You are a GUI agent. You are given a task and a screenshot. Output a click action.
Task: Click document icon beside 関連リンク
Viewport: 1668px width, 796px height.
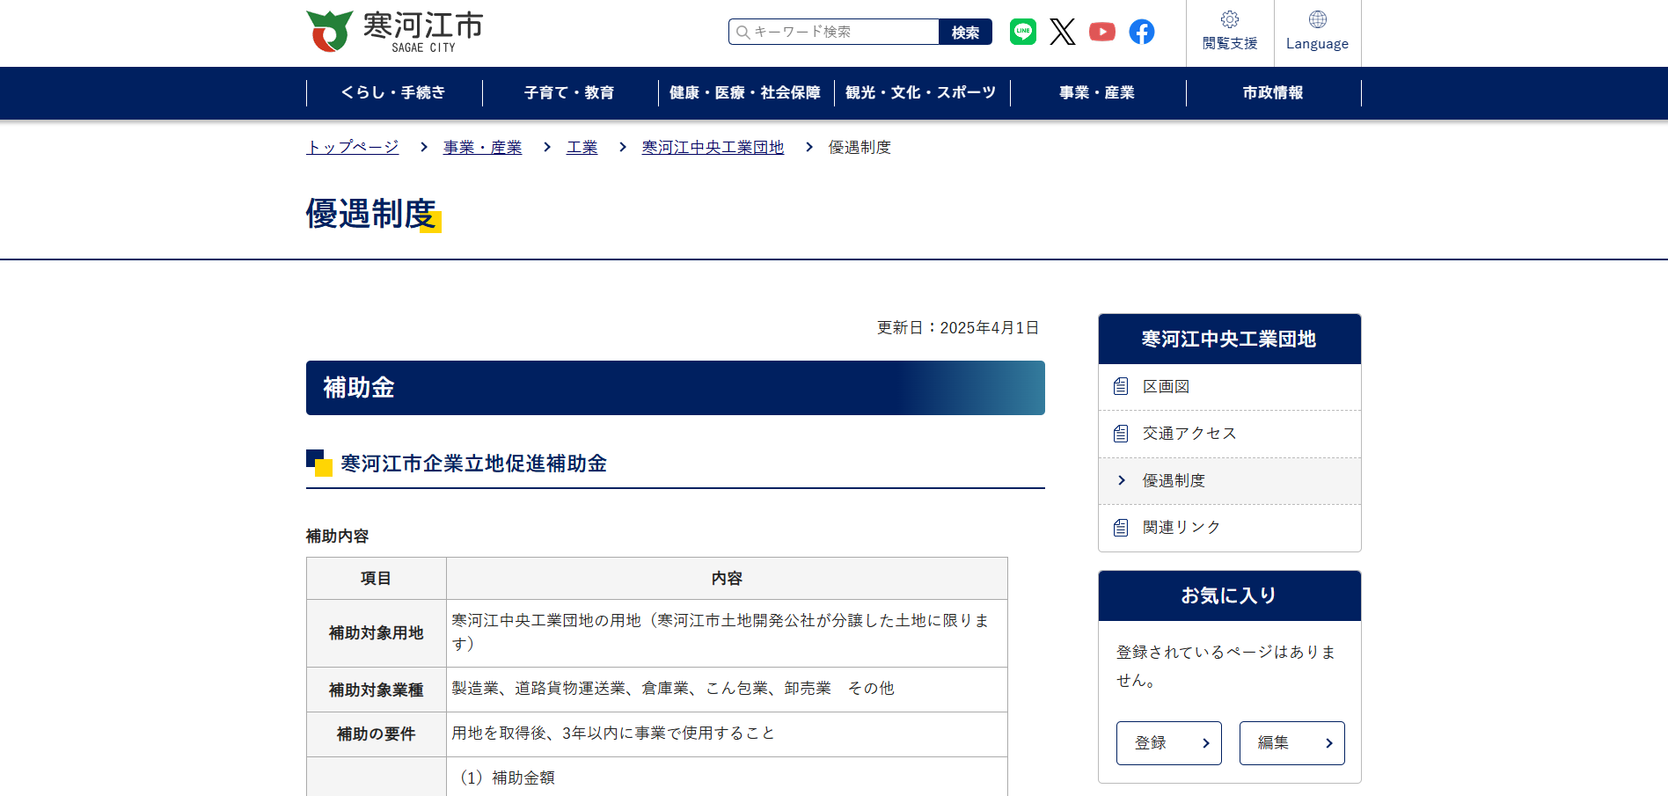[1121, 528]
